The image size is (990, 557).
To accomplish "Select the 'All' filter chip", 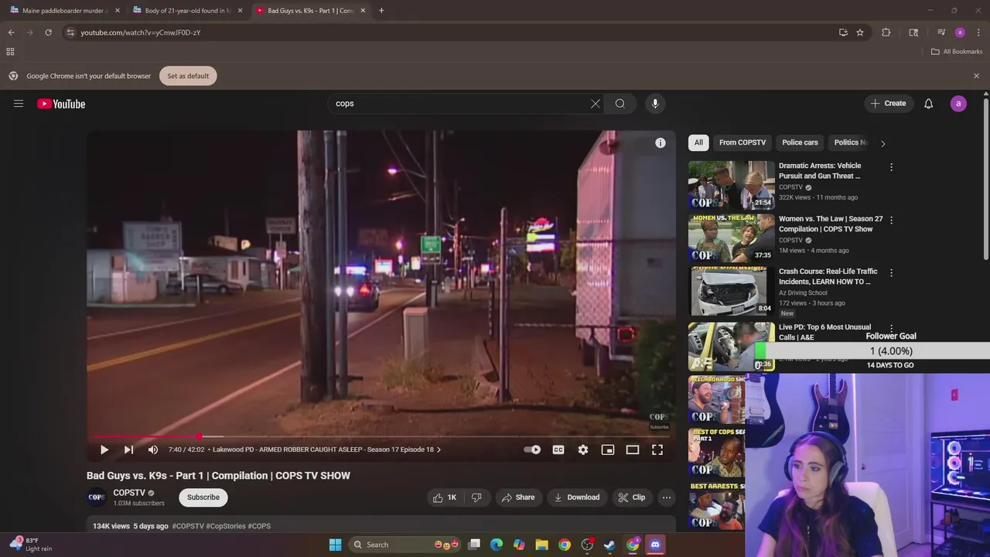I will click(698, 142).
